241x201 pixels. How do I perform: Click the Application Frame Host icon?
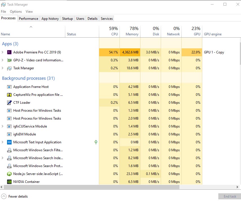pyautogui.click(x=9, y=87)
